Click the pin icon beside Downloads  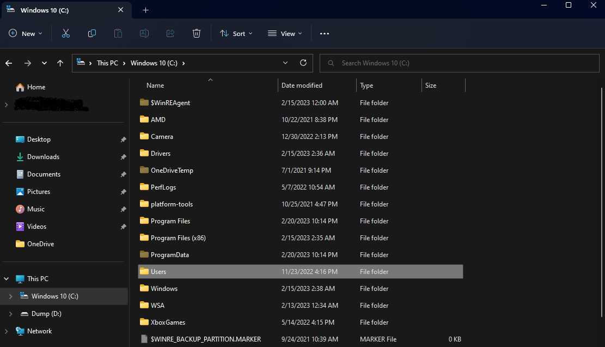tap(123, 157)
